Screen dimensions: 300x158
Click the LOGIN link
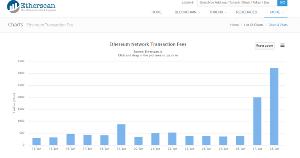(186, 3)
